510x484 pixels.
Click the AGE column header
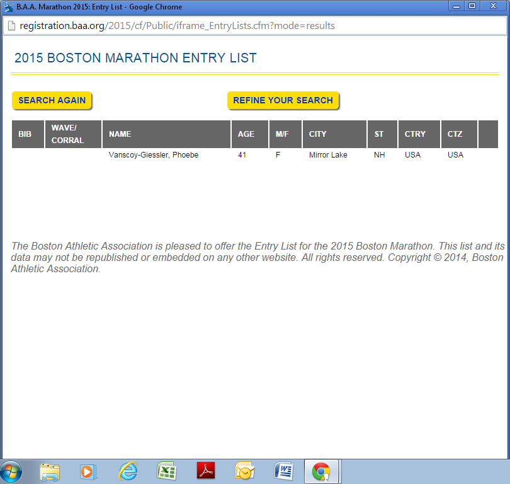pyautogui.click(x=250, y=134)
